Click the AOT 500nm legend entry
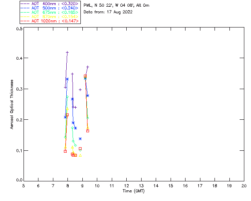 coord(49,8)
